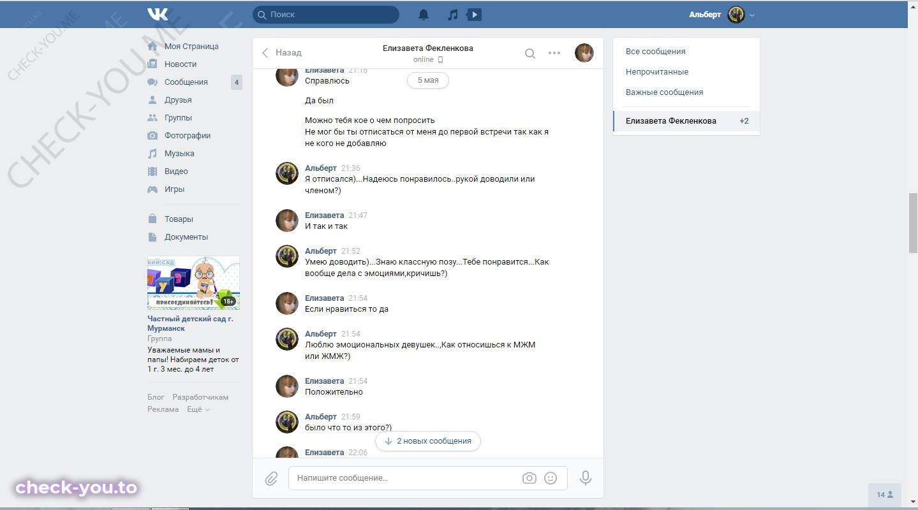This screenshot has width=918, height=510.
Task: Open Фотографии in the sidebar
Action: point(188,136)
